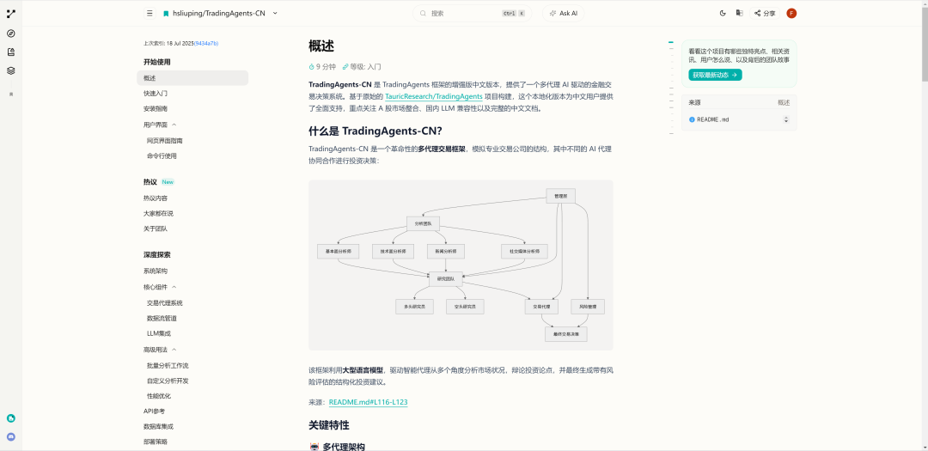Click the 分享 share button
928x451 pixels.
(x=765, y=13)
